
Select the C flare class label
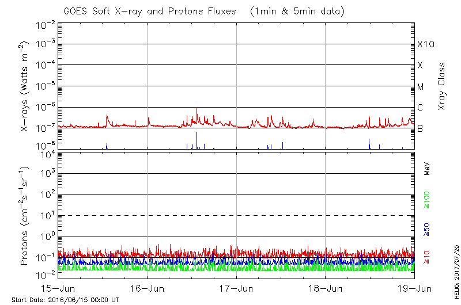[x=420, y=108]
